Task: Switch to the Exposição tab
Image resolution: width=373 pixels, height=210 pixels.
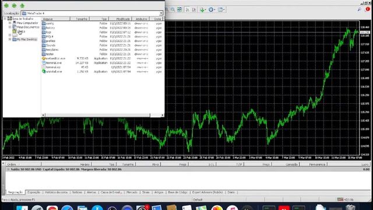Action: pos(34,192)
